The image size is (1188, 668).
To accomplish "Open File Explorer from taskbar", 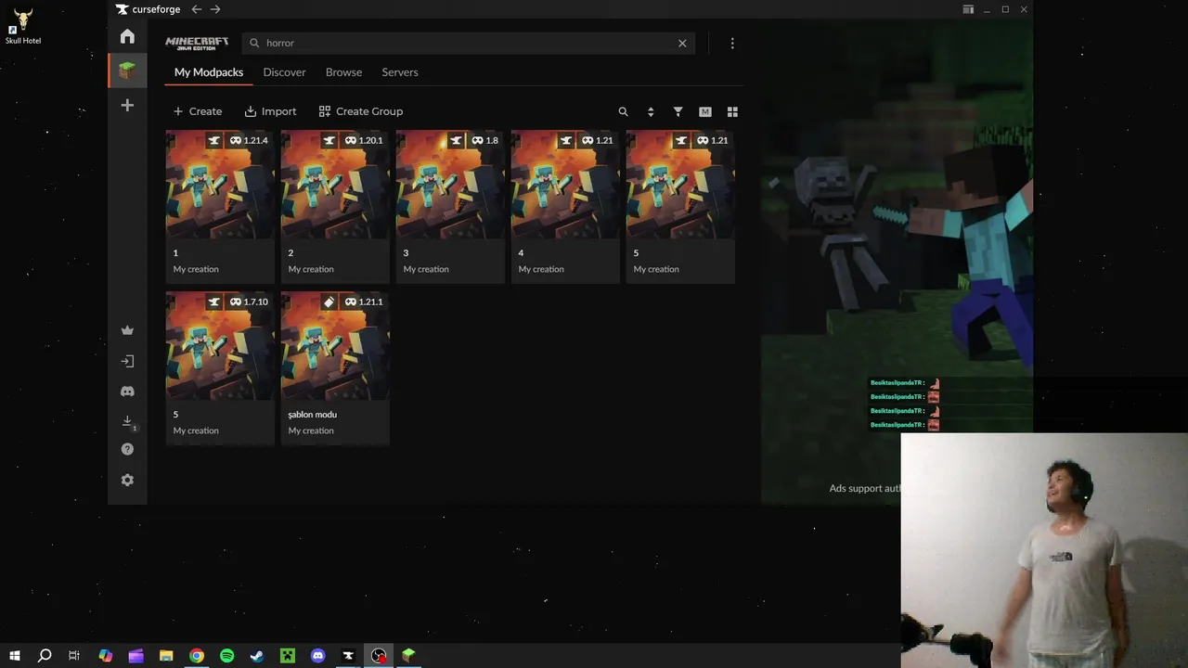I will (166, 656).
